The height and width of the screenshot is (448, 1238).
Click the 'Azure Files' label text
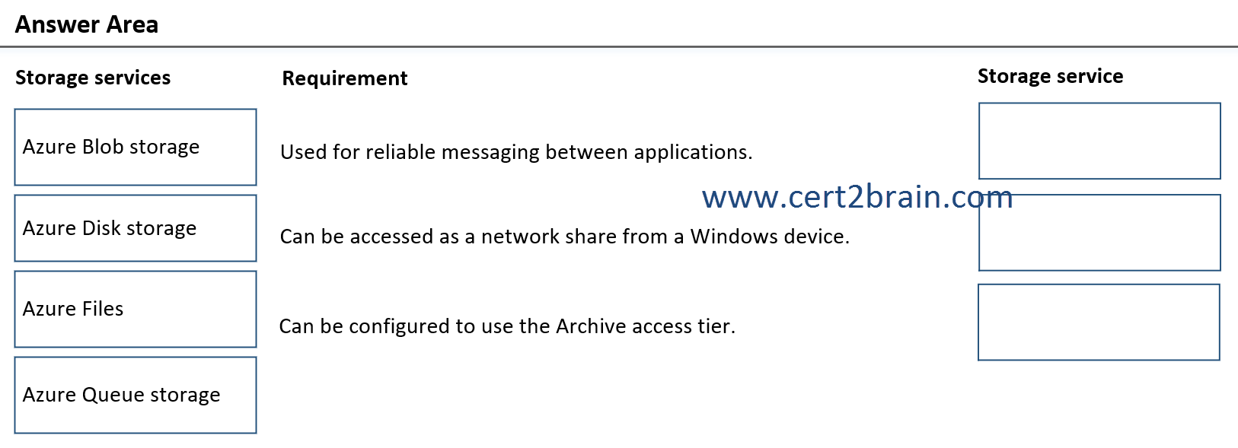click(73, 309)
